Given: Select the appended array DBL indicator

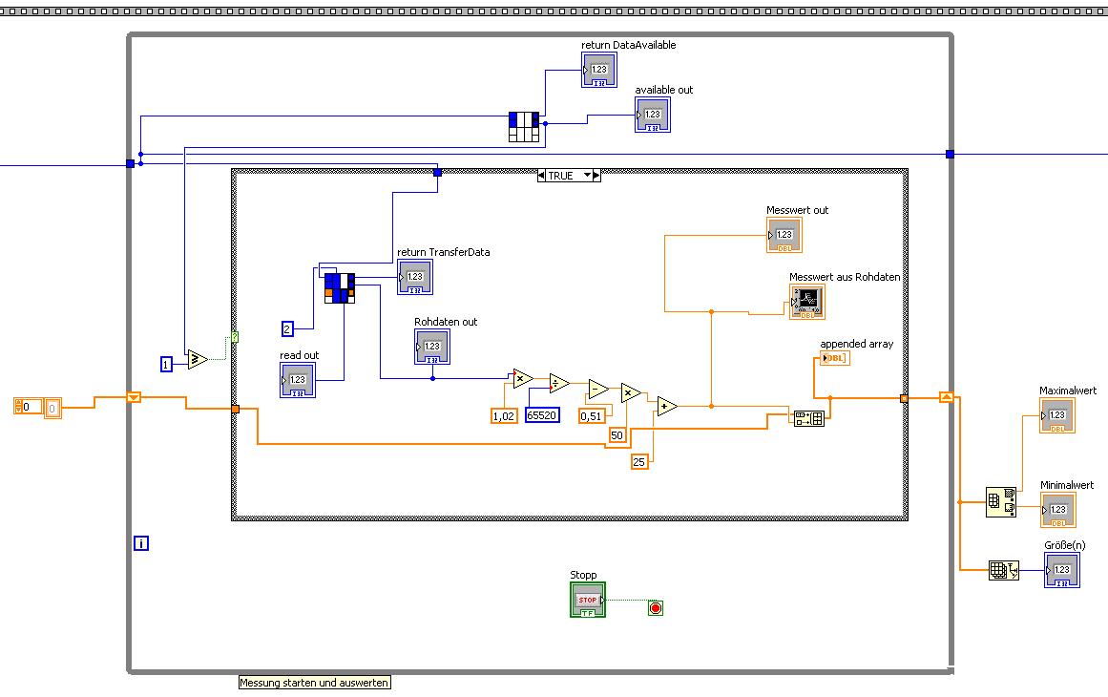Looking at the screenshot, I should click(834, 358).
